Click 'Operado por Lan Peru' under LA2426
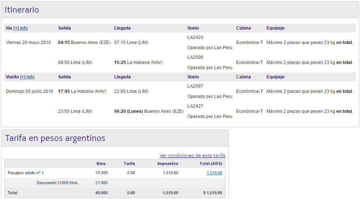The image size is (360, 199). click(x=210, y=48)
